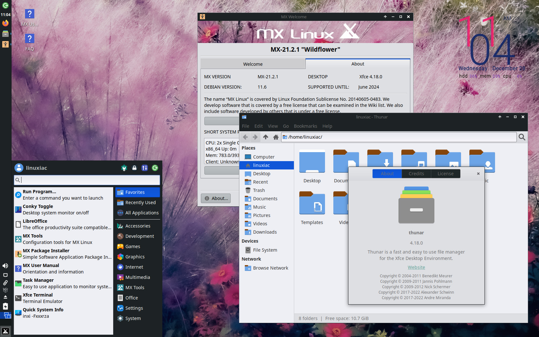Open the FAQ desktop shortcut
This screenshot has height=337, width=539.
30,42
